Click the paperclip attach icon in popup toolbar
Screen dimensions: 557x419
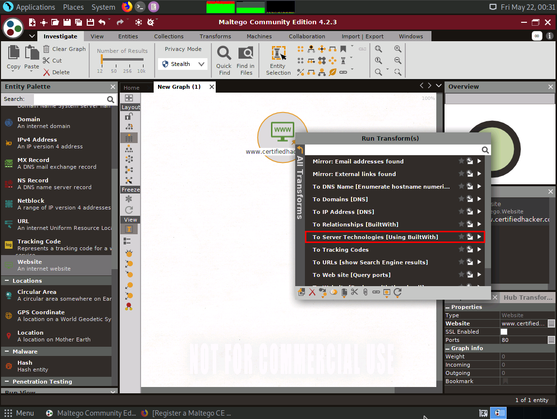[x=365, y=292]
